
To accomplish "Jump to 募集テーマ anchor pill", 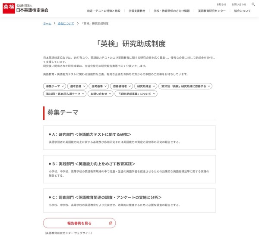I will pos(55,86).
